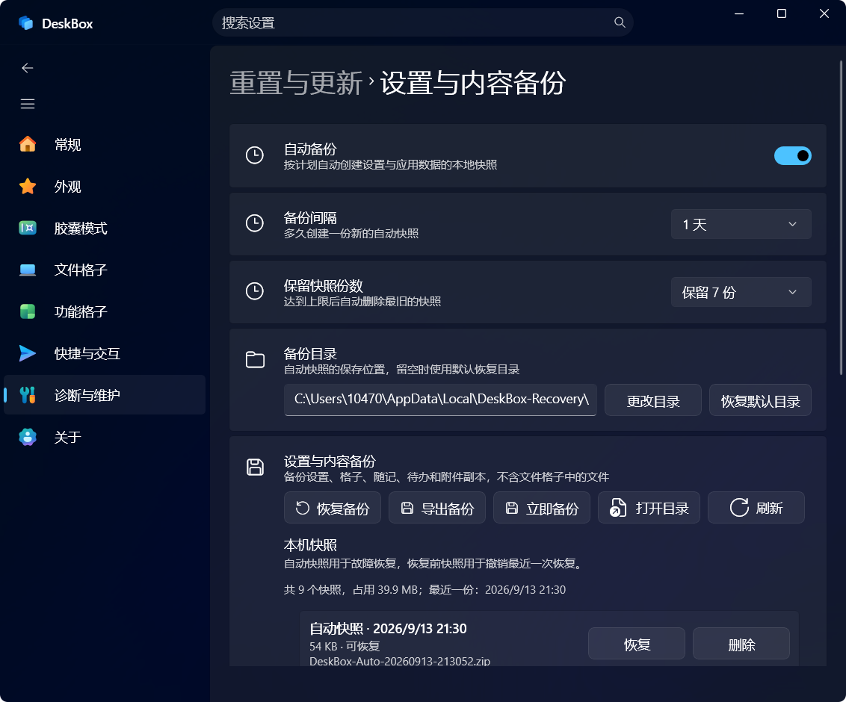Image resolution: width=846 pixels, height=702 pixels.
Task: Click the home icon beside 常规
Action: pos(28,144)
